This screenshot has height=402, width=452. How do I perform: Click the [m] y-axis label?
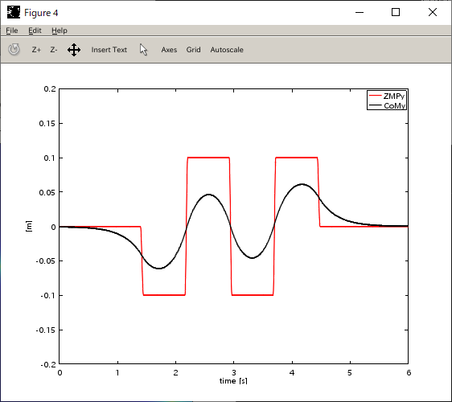tap(29, 226)
